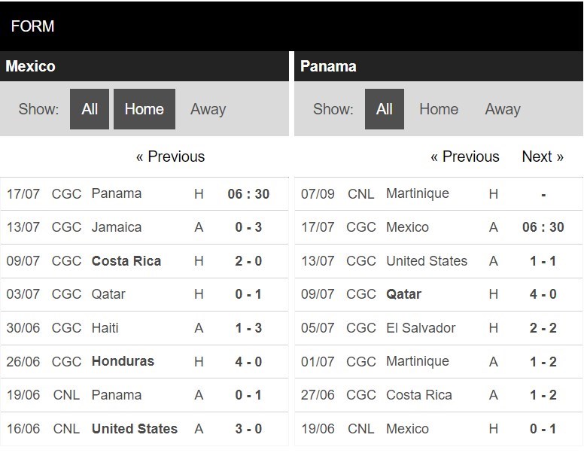The width and height of the screenshot is (584, 459).
Task: Go to Previous matches for Mexico
Action: [x=170, y=157]
